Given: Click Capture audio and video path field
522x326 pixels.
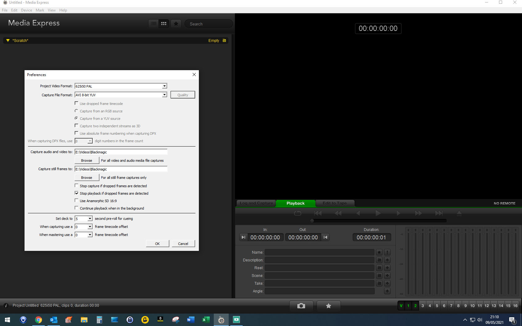Looking at the screenshot, I should (x=121, y=152).
